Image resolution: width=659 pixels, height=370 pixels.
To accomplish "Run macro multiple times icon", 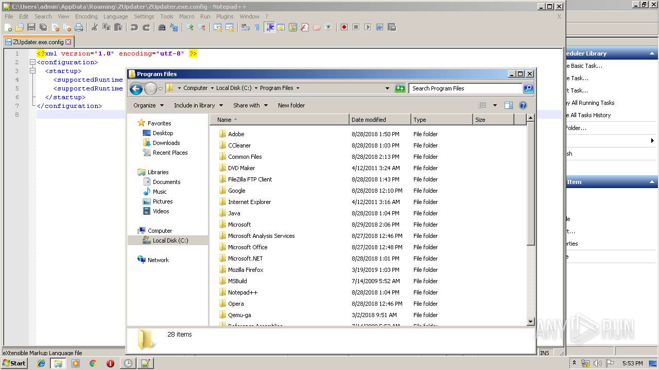I will tap(379, 27).
